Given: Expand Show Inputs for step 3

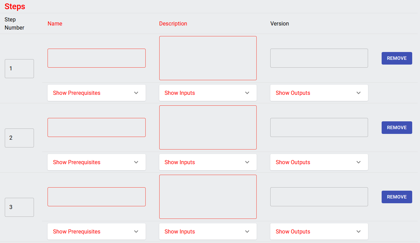Looking at the screenshot, I should 208,231.
